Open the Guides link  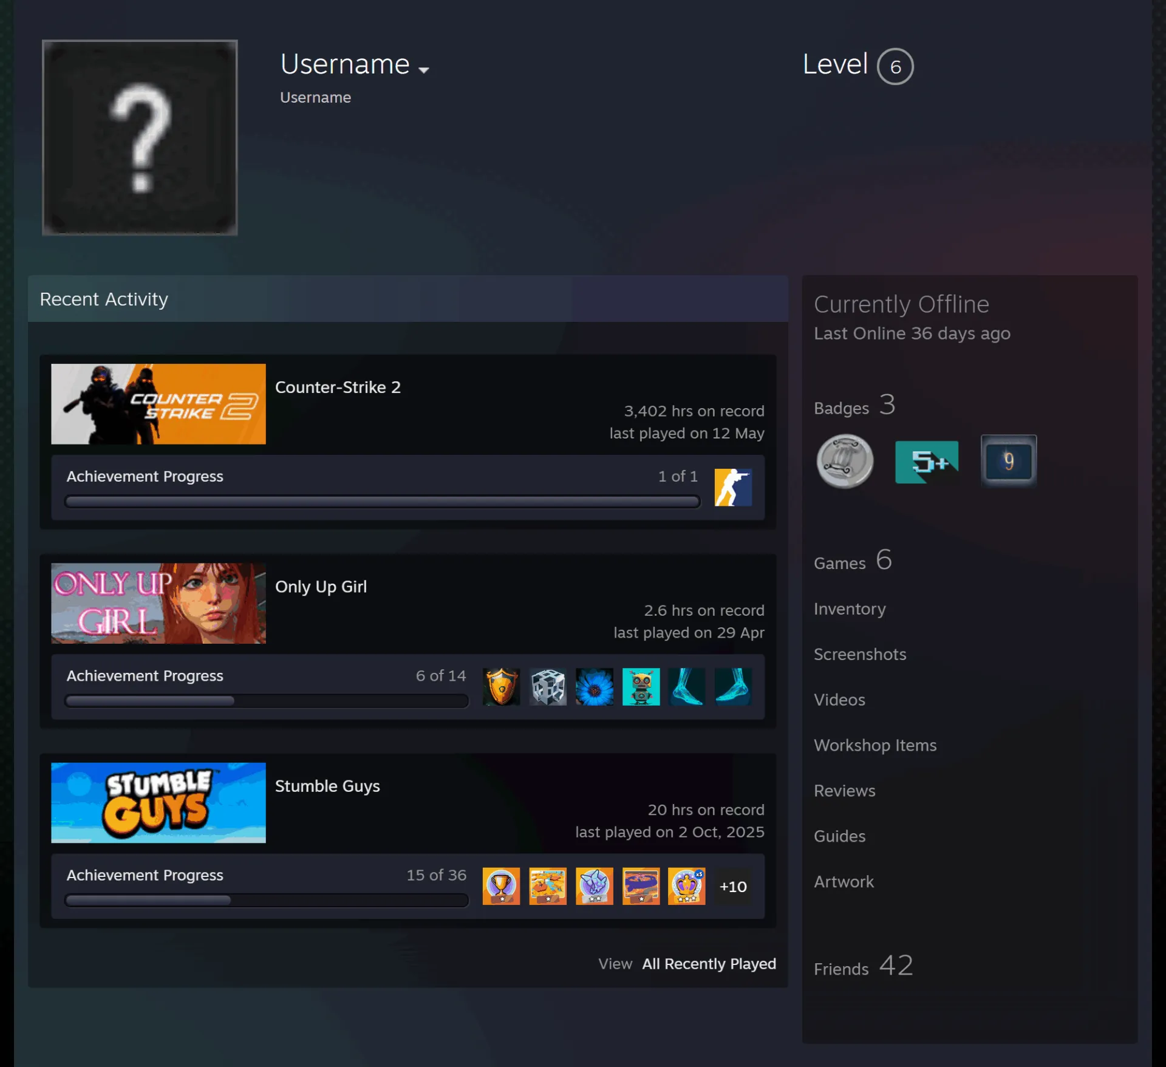[839, 836]
